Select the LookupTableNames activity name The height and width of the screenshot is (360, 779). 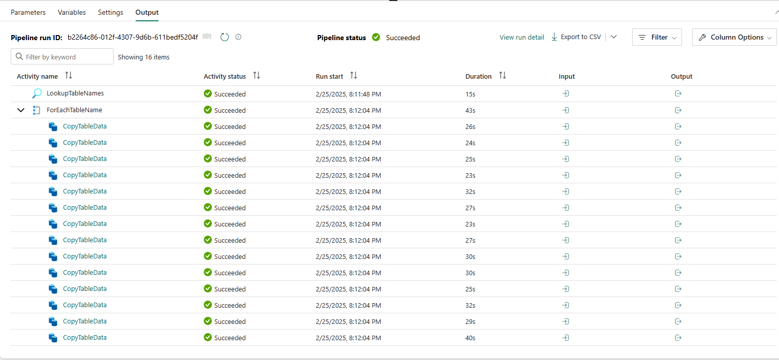pos(75,93)
